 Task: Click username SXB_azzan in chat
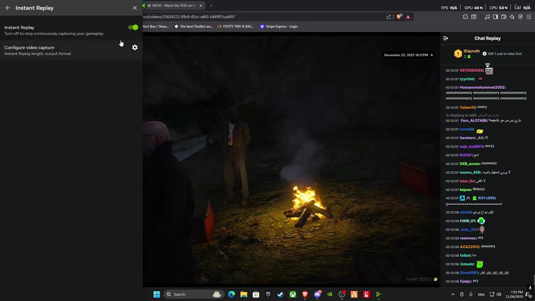click(470, 163)
